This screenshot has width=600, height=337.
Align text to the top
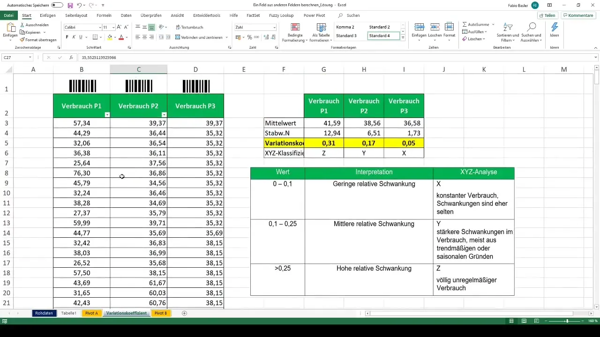[138, 27]
